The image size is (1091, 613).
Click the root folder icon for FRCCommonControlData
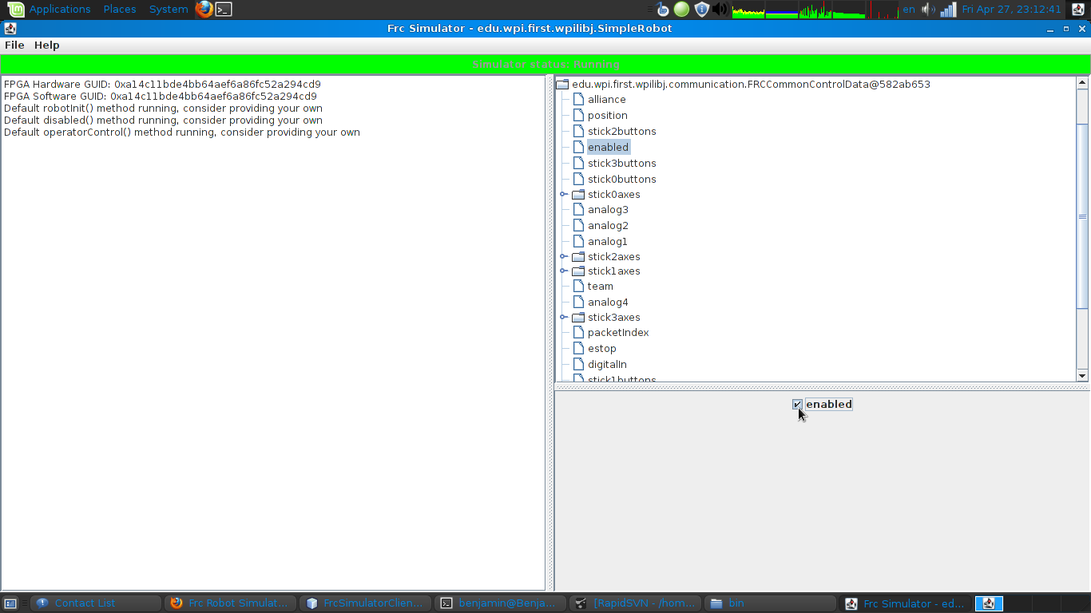562,84
